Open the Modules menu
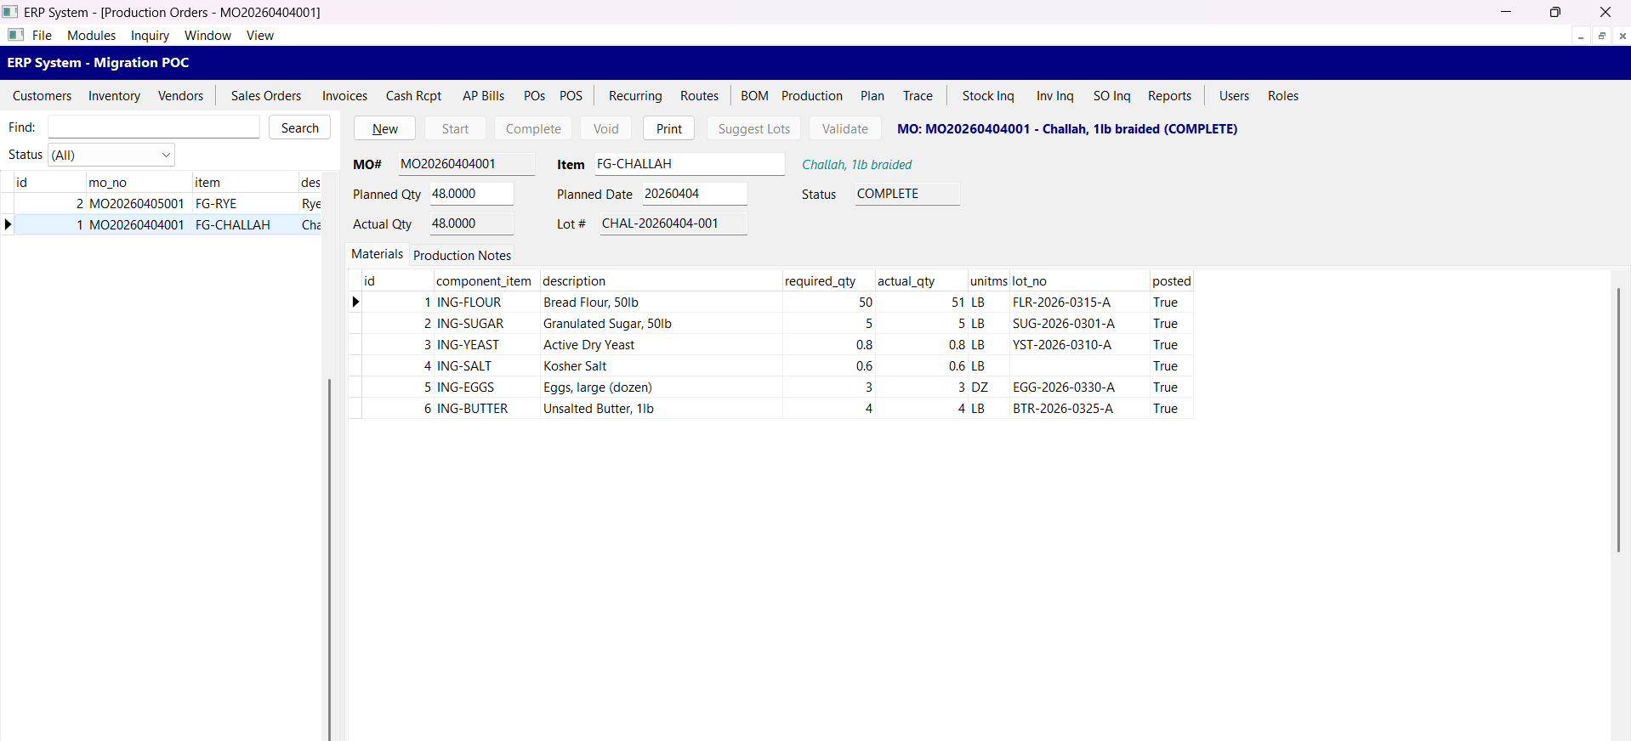 [91, 35]
